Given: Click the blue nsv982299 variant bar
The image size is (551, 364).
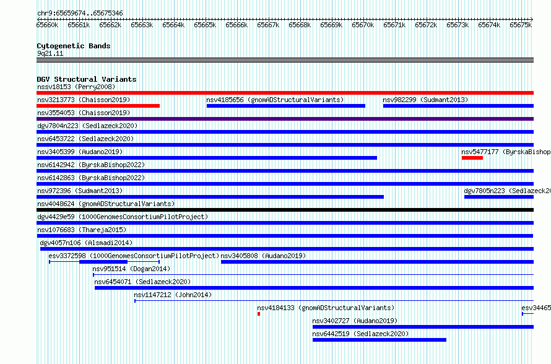Looking at the screenshot, I should [x=459, y=106].
